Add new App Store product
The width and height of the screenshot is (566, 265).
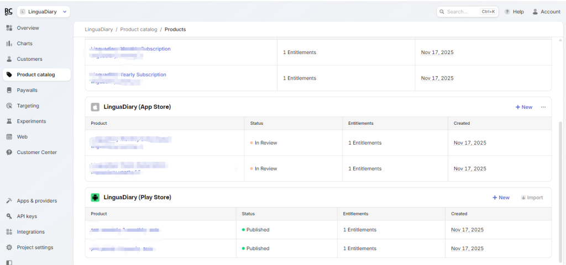523,107
